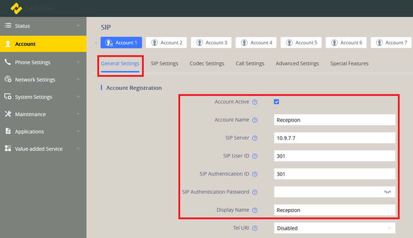Click the Phone Settings handset icon
413x238 pixels.
[8, 62]
